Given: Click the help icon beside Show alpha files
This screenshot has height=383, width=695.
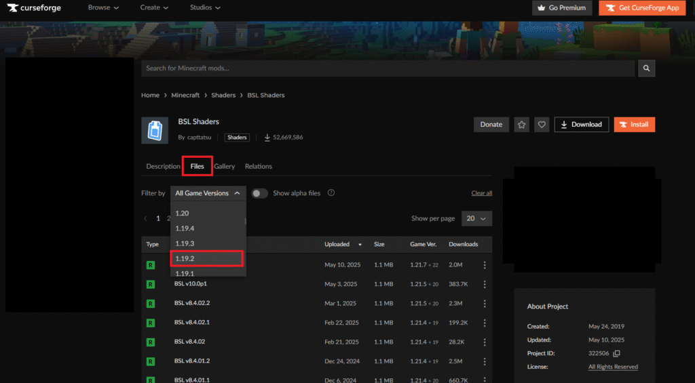Looking at the screenshot, I should tap(331, 193).
